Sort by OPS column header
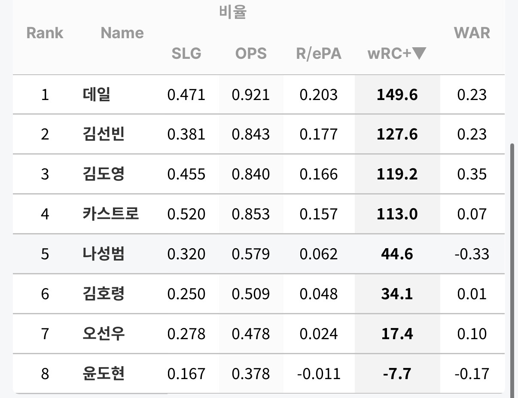This screenshot has height=398, width=518. coord(251,54)
